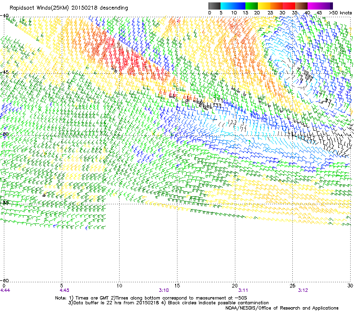Click the '30' longitude axis label

coord(350,286)
